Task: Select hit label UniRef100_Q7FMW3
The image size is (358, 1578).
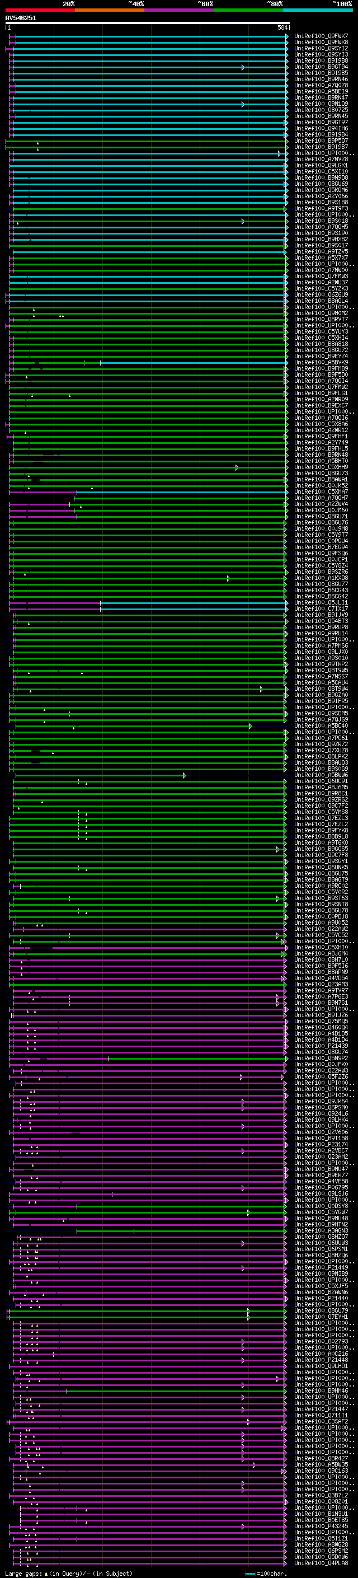Action: click(321, 277)
